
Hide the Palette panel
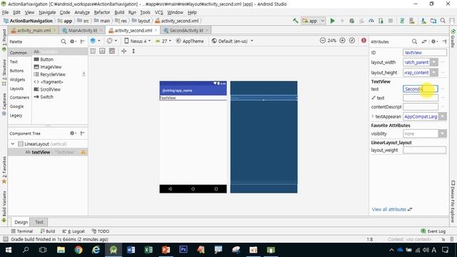(83, 41)
